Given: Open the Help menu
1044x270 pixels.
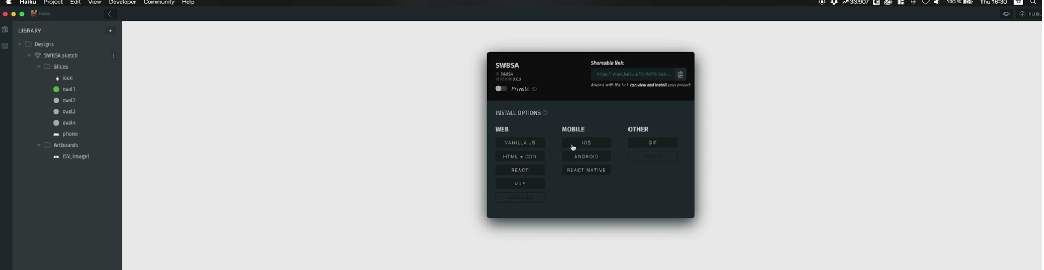Looking at the screenshot, I should (x=188, y=3).
